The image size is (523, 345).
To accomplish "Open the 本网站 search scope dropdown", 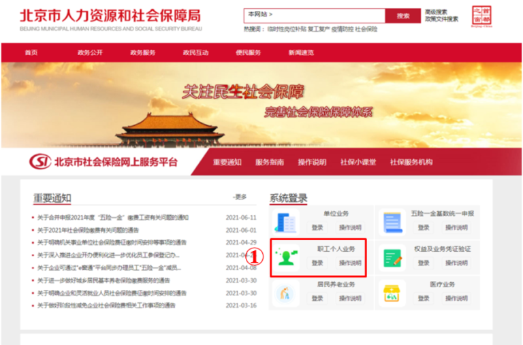I will tap(261, 14).
